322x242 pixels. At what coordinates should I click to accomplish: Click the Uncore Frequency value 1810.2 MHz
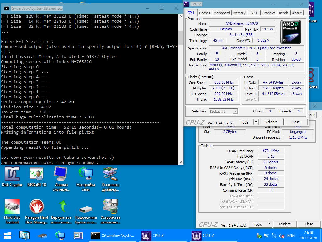point(298,137)
